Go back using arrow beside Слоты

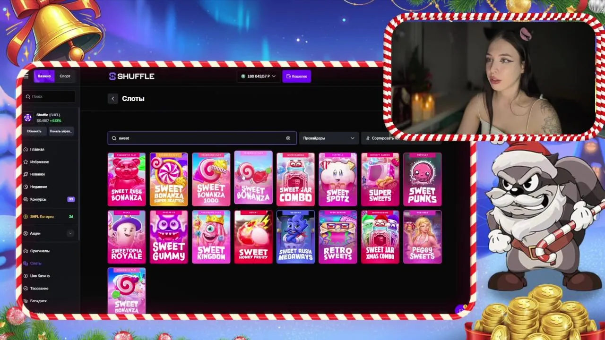(x=112, y=99)
